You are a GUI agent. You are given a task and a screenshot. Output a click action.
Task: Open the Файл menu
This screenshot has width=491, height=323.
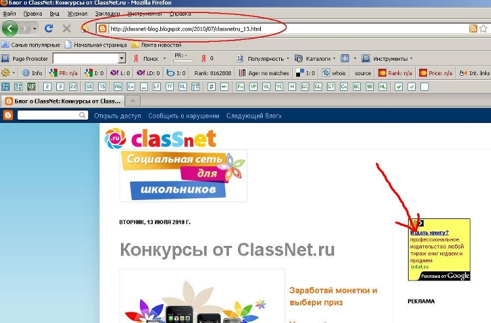(9, 14)
